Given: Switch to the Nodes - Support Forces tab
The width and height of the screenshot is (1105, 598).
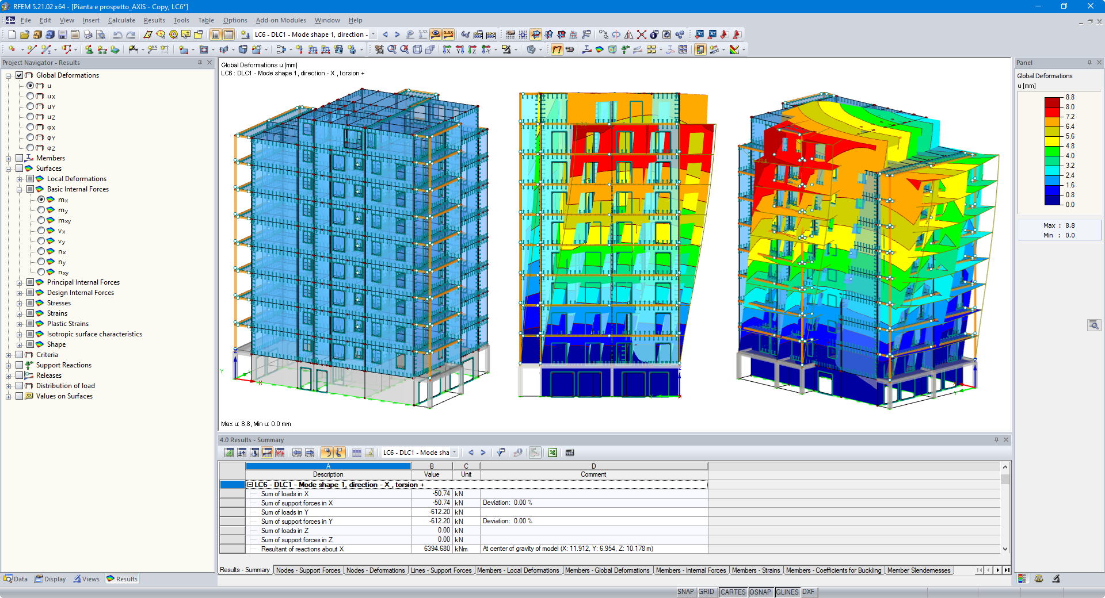Looking at the screenshot, I should (x=308, y=570).
